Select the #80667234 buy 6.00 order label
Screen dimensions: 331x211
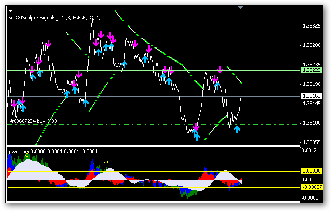click(x=33, y=121)
